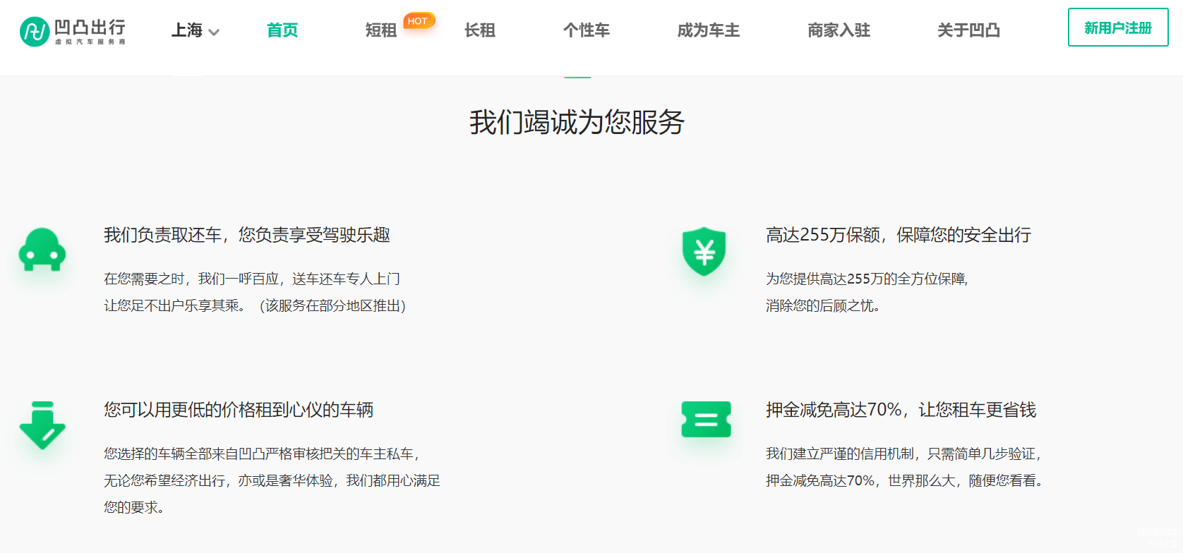Click the green car icon
The width and height of the screenshot is (1183, 553).
pyautogui.click(x=42, y=250)
